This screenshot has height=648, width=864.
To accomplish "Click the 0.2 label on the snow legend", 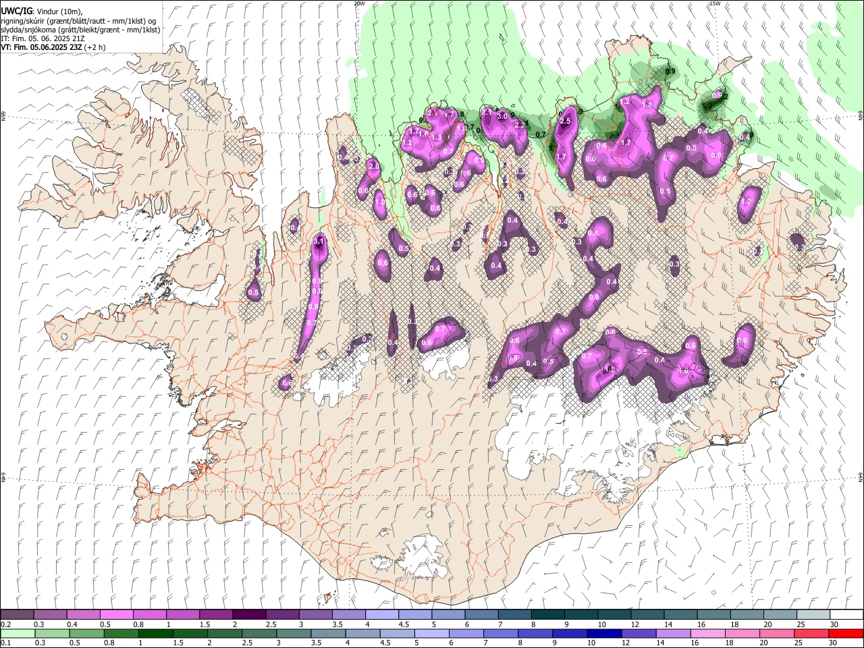I will tap(5, 624).
